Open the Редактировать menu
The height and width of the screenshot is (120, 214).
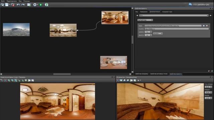[x=12, y=1]
